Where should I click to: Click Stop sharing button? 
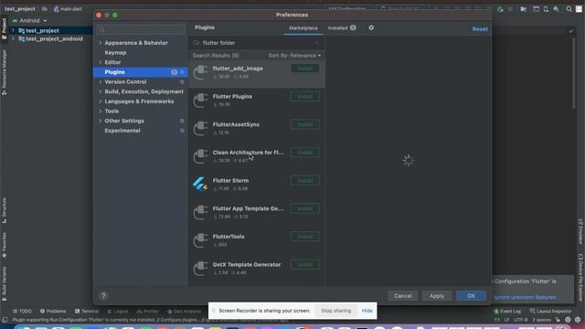[x=335, y=311]
